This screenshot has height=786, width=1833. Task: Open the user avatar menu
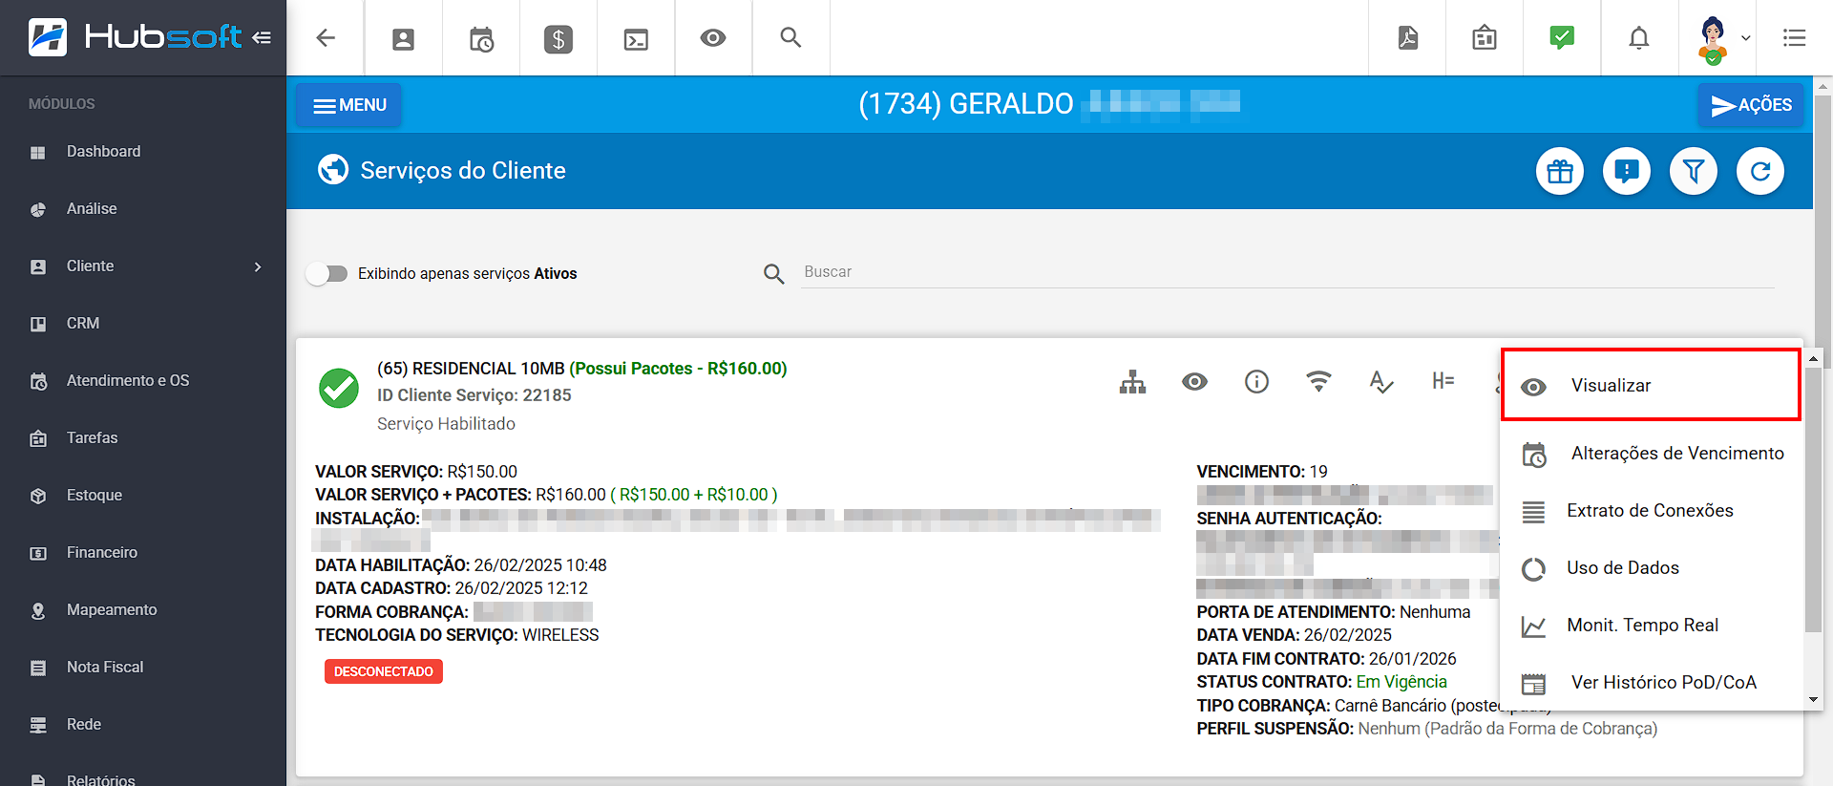coord(1721,38)
